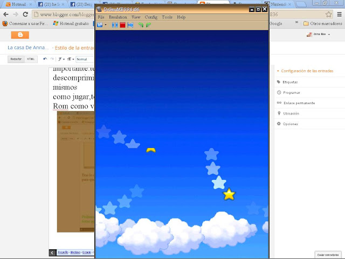Reload the page in Chrome
This screenshot has width=345, height=259.
point(25,15)
